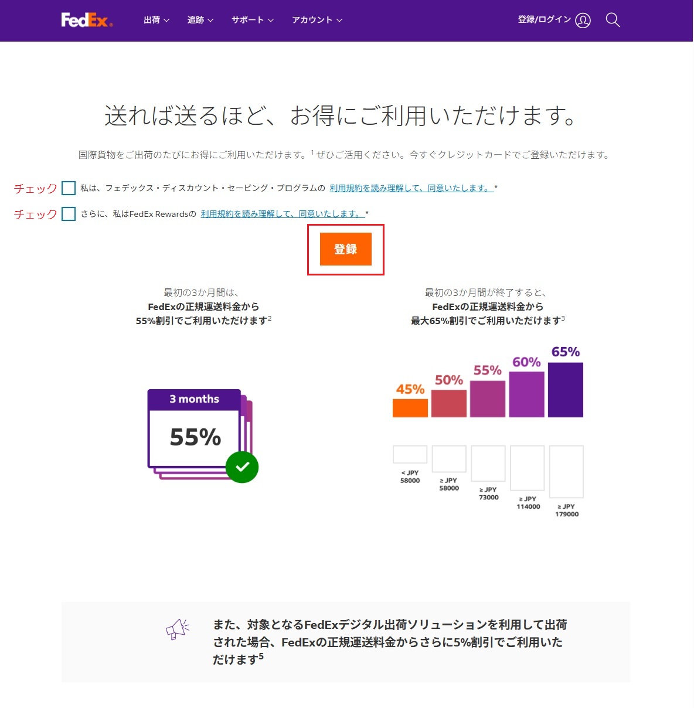Click the user profile avatar icon
Image resolution: width=694 pixels, height=708 pixels.
[x=583, y=21]
